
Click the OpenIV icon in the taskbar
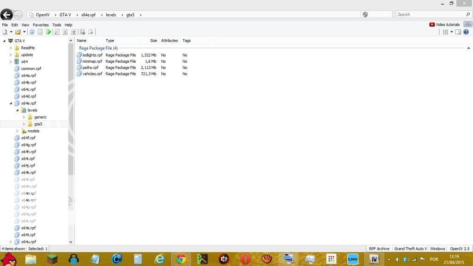pyautogui.click(x=374, y=259)
